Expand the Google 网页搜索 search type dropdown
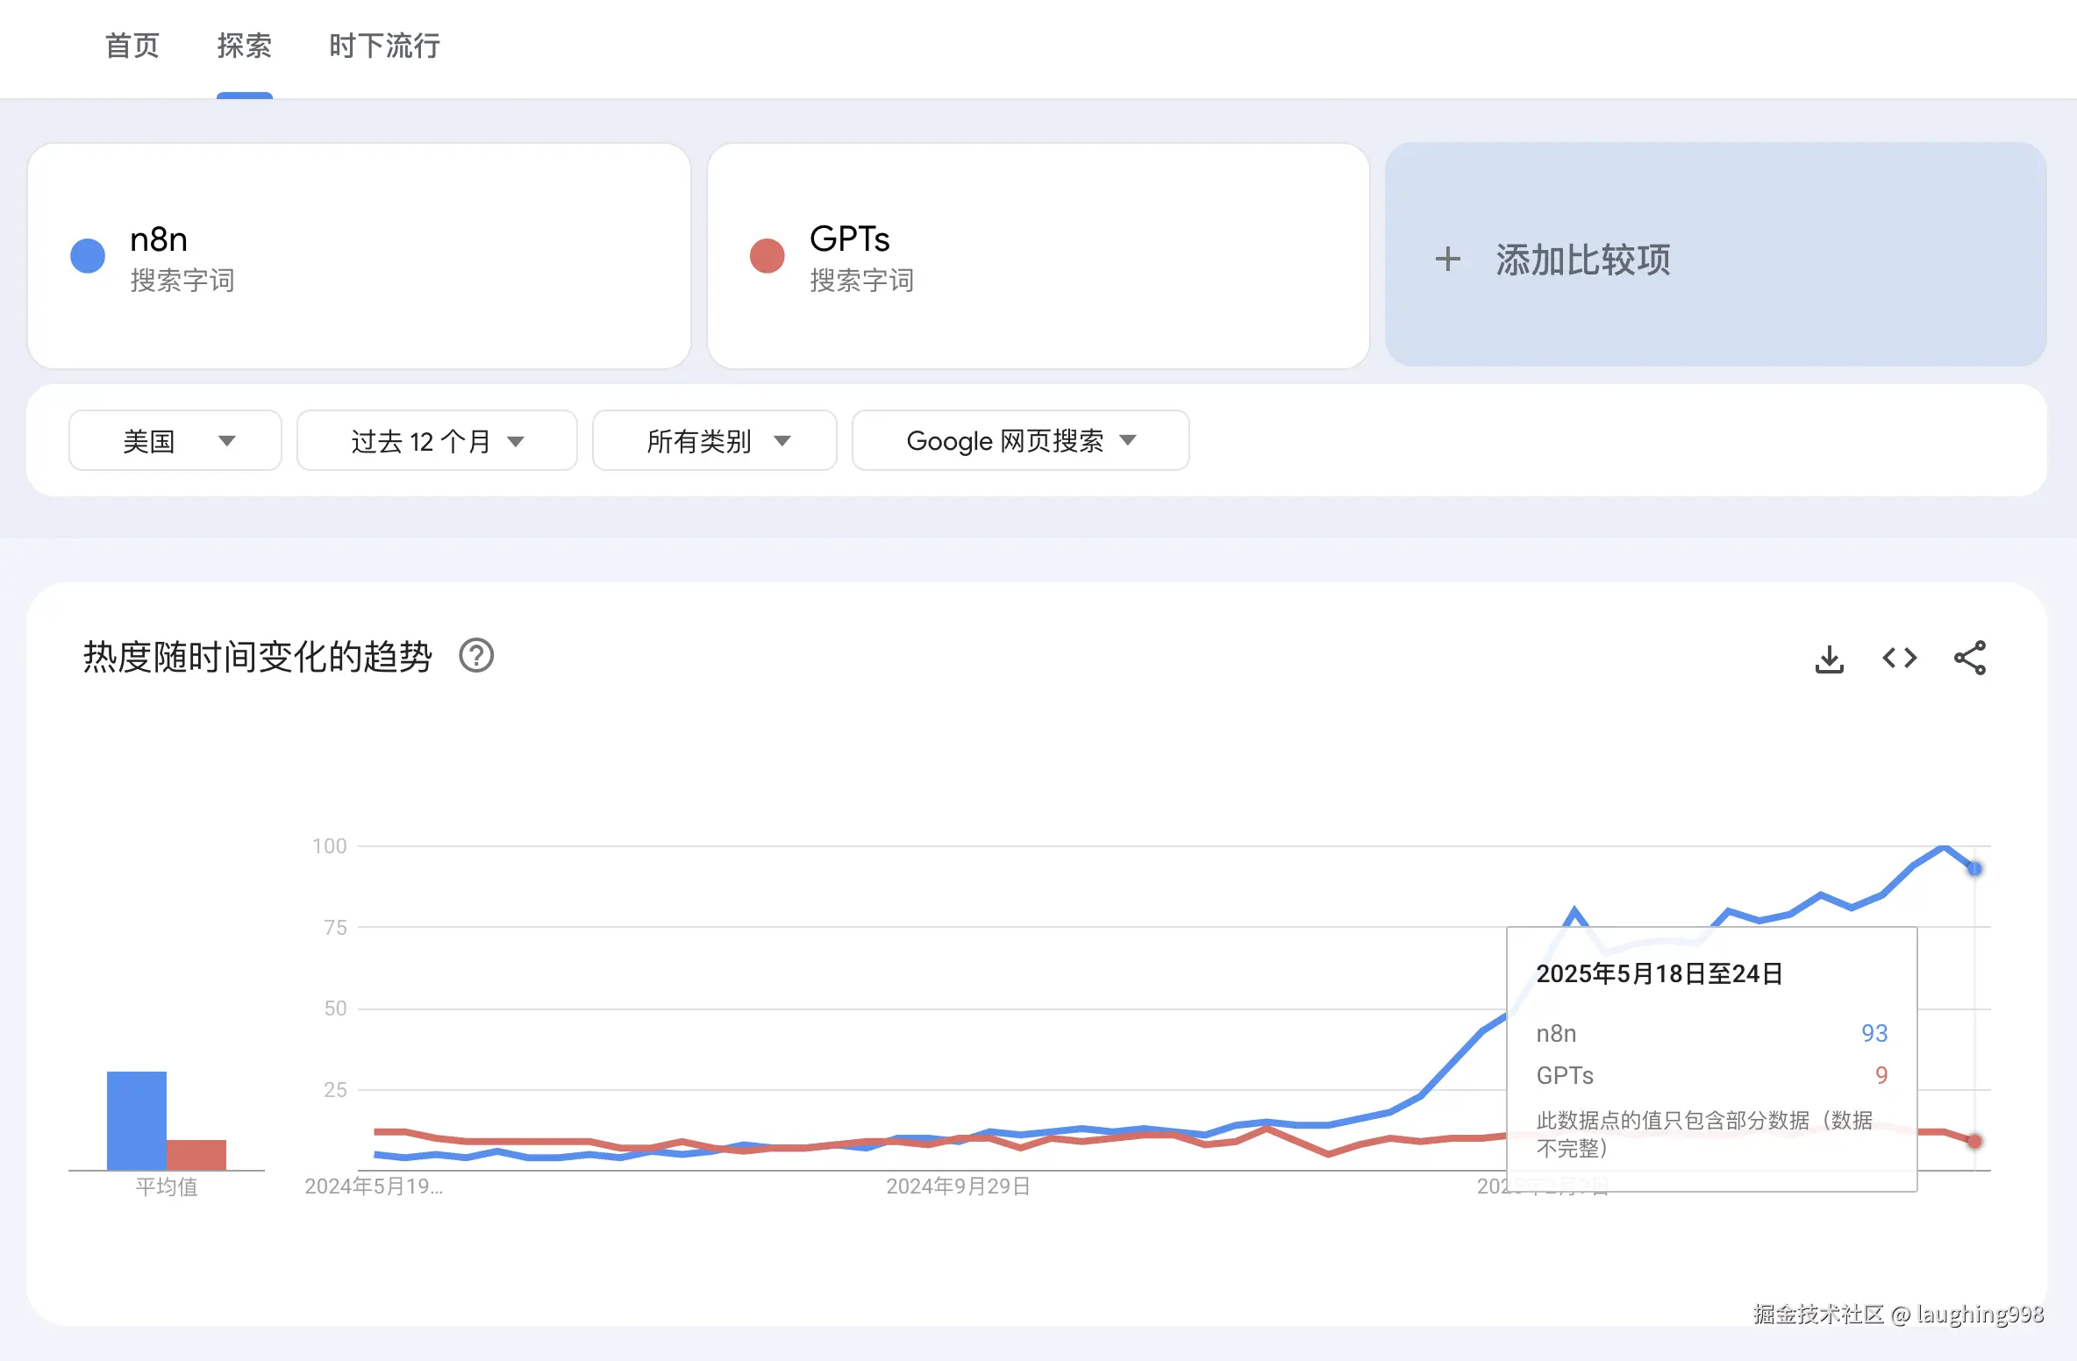 [x=1020, y=440]
